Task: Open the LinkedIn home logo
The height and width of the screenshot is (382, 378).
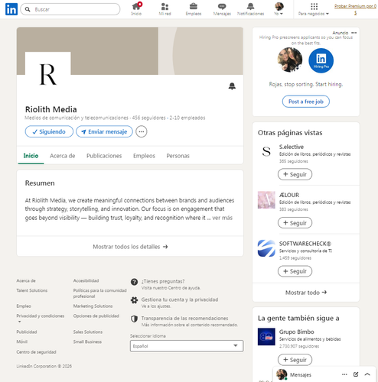Action: [x=11, y=9]
